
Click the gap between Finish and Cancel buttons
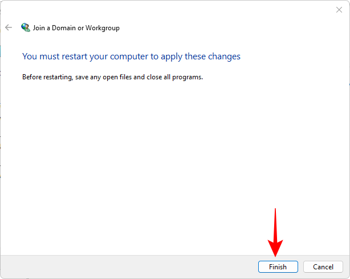pos(300,266)
